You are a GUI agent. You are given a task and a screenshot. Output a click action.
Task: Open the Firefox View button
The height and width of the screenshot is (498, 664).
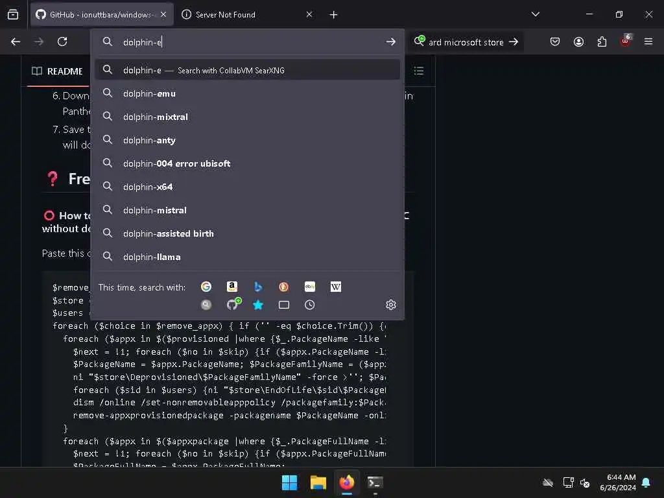coord(13,14)
